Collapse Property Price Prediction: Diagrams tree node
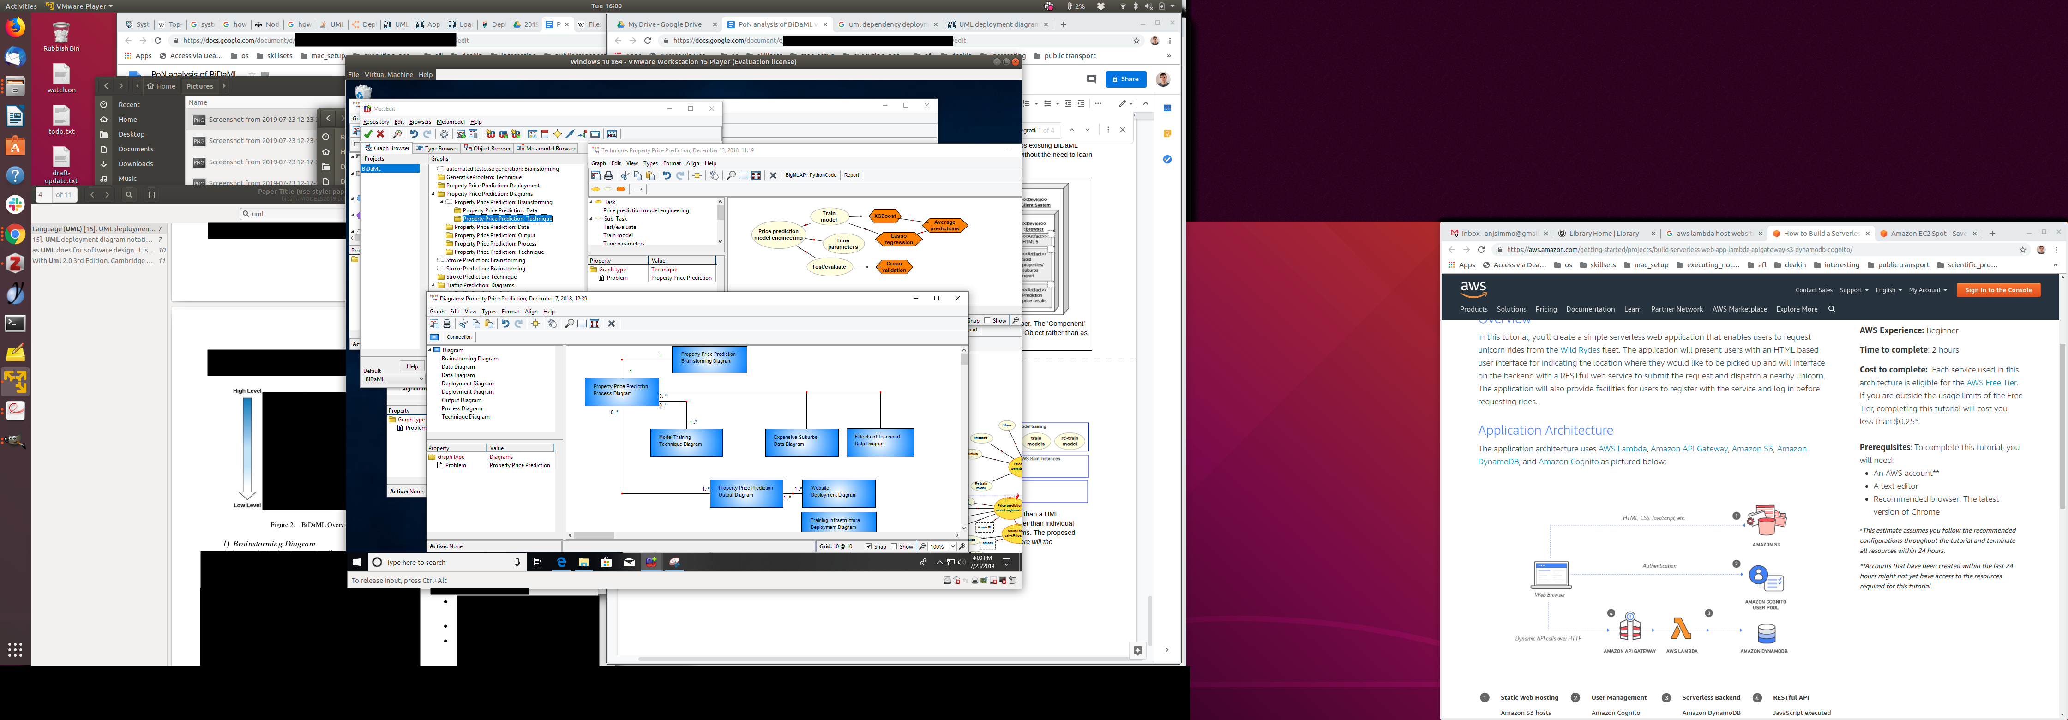 pos(433,194)
